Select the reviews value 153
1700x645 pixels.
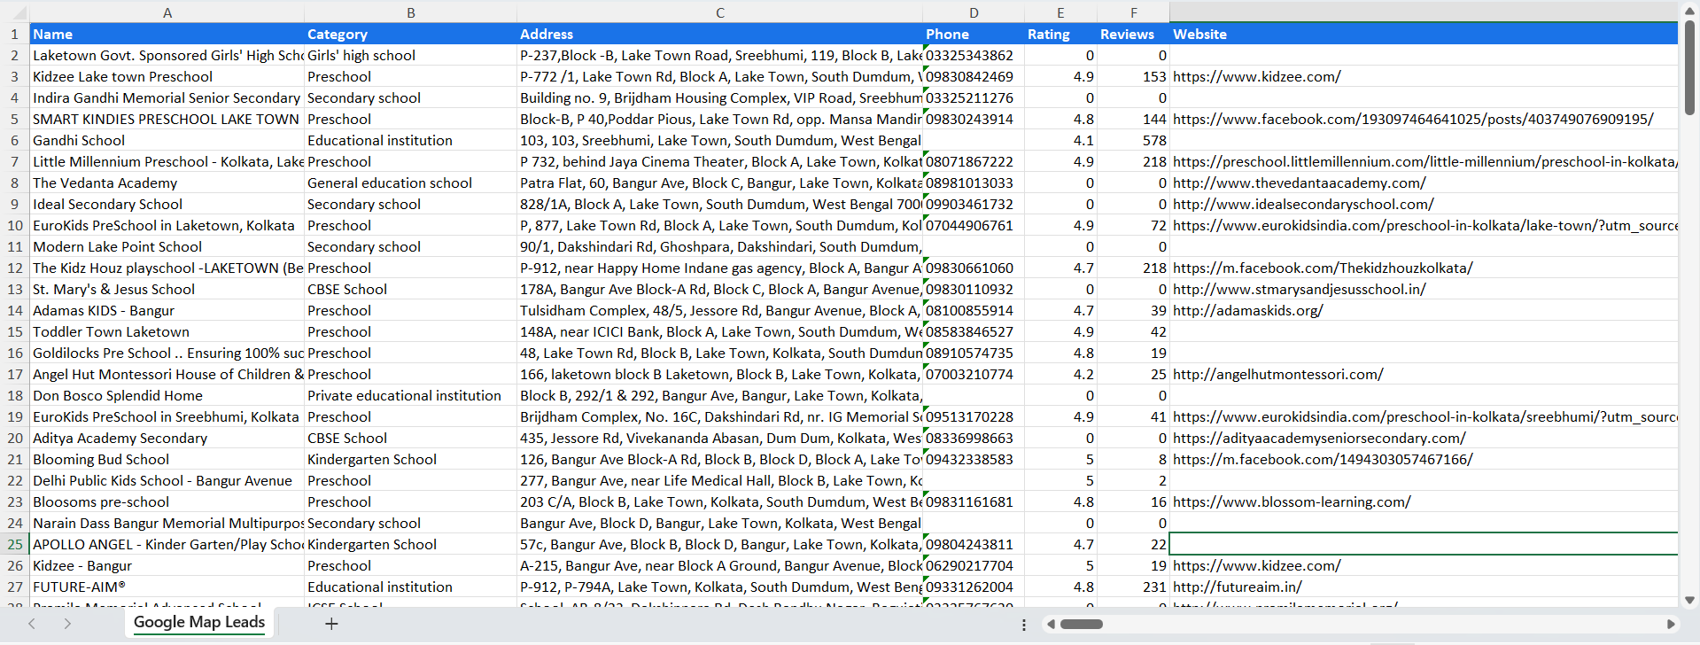1133,76
